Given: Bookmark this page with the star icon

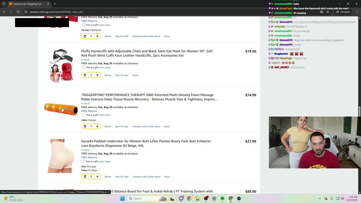Looking at the screenshot, I should (328, 12).
